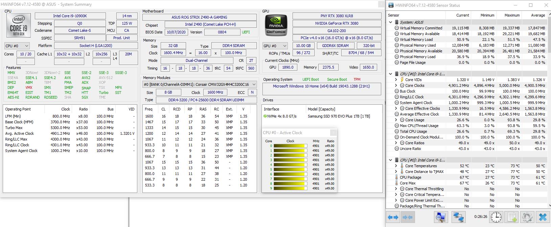
Task: Select the Uncore Ratio sensor row
Action: tap(467, 149)
